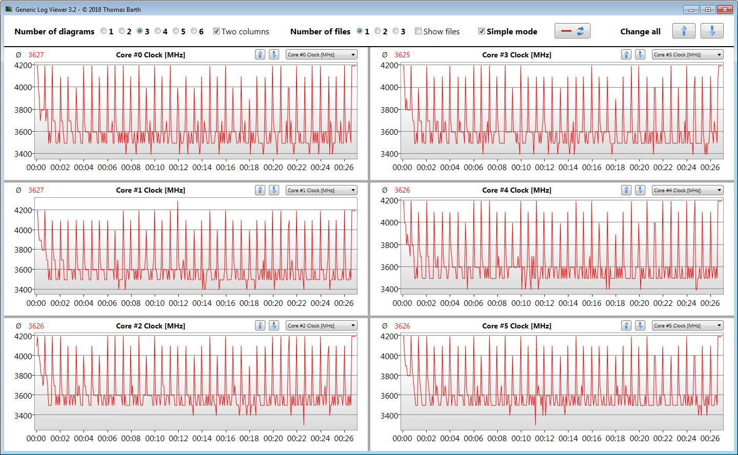The width and height of the screenshot is (738, 455).
Task: Open the Core #5 Clock [MHz] dropdown
Action: coord(687,325)
